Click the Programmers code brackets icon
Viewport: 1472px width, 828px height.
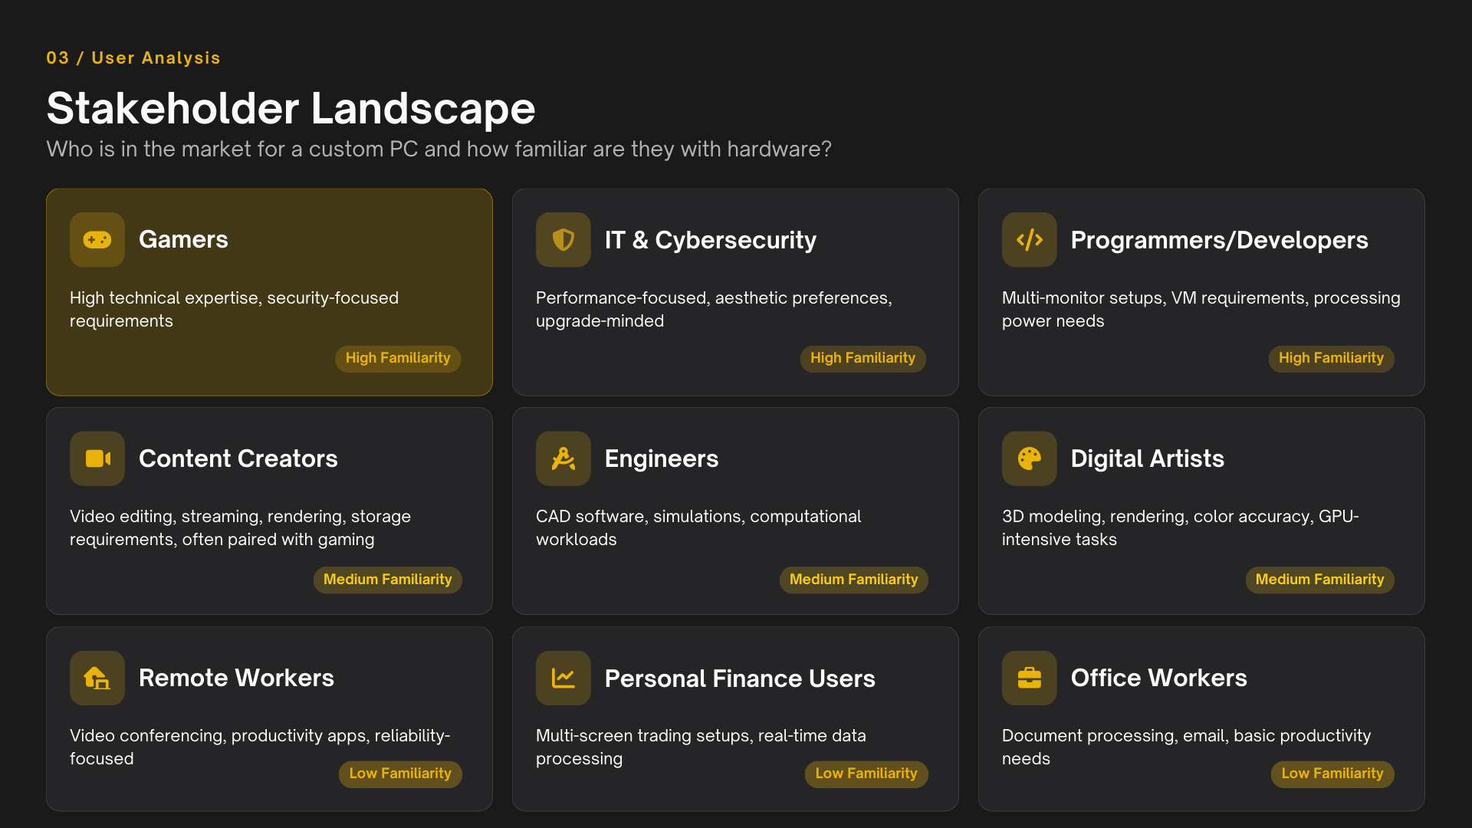coord(1030,240)
